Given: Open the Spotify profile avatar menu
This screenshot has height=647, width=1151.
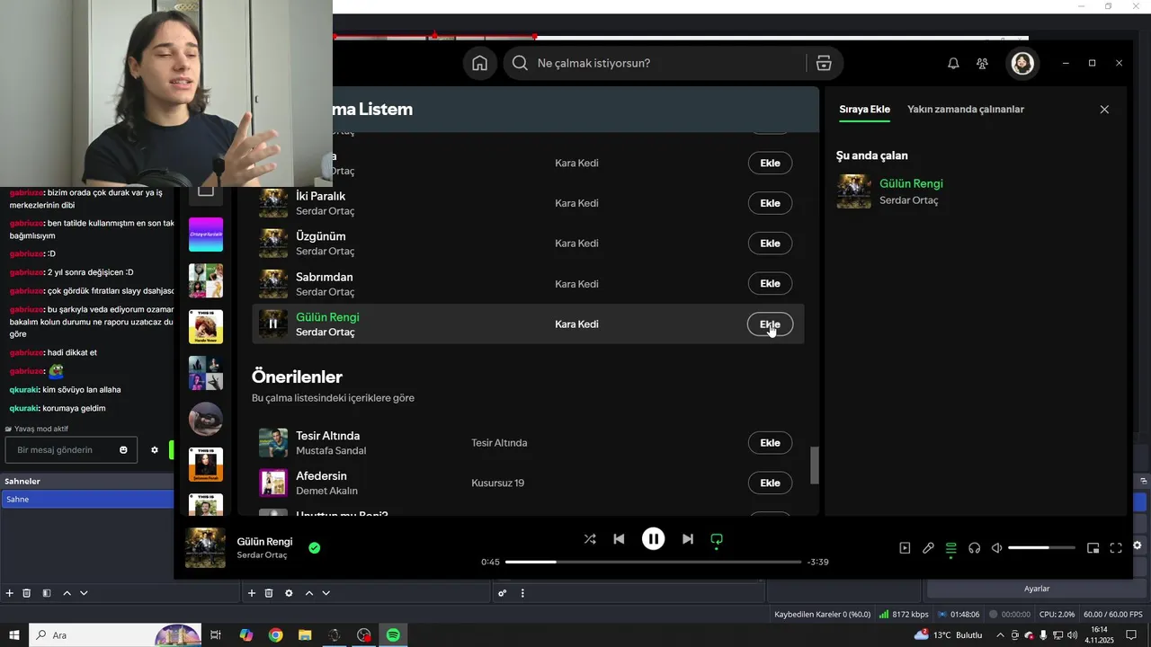Looking at the screenshot, I should click(x=1022, y=63).
